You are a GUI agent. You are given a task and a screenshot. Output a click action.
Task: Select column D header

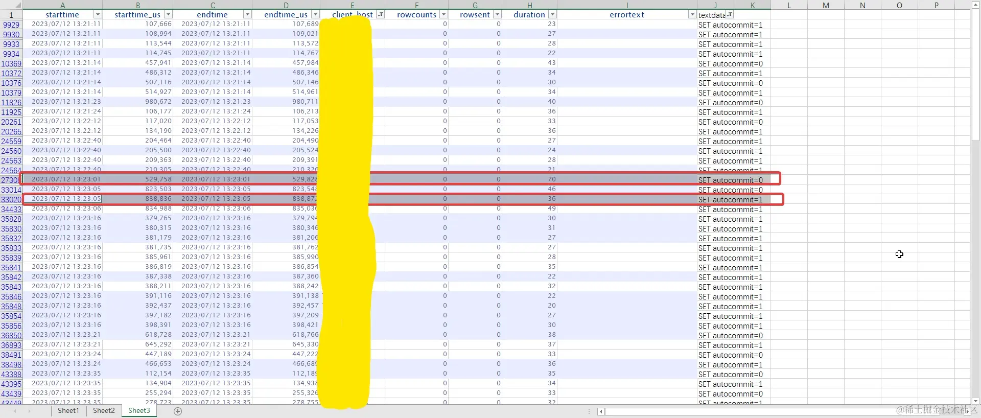[286, 5]
